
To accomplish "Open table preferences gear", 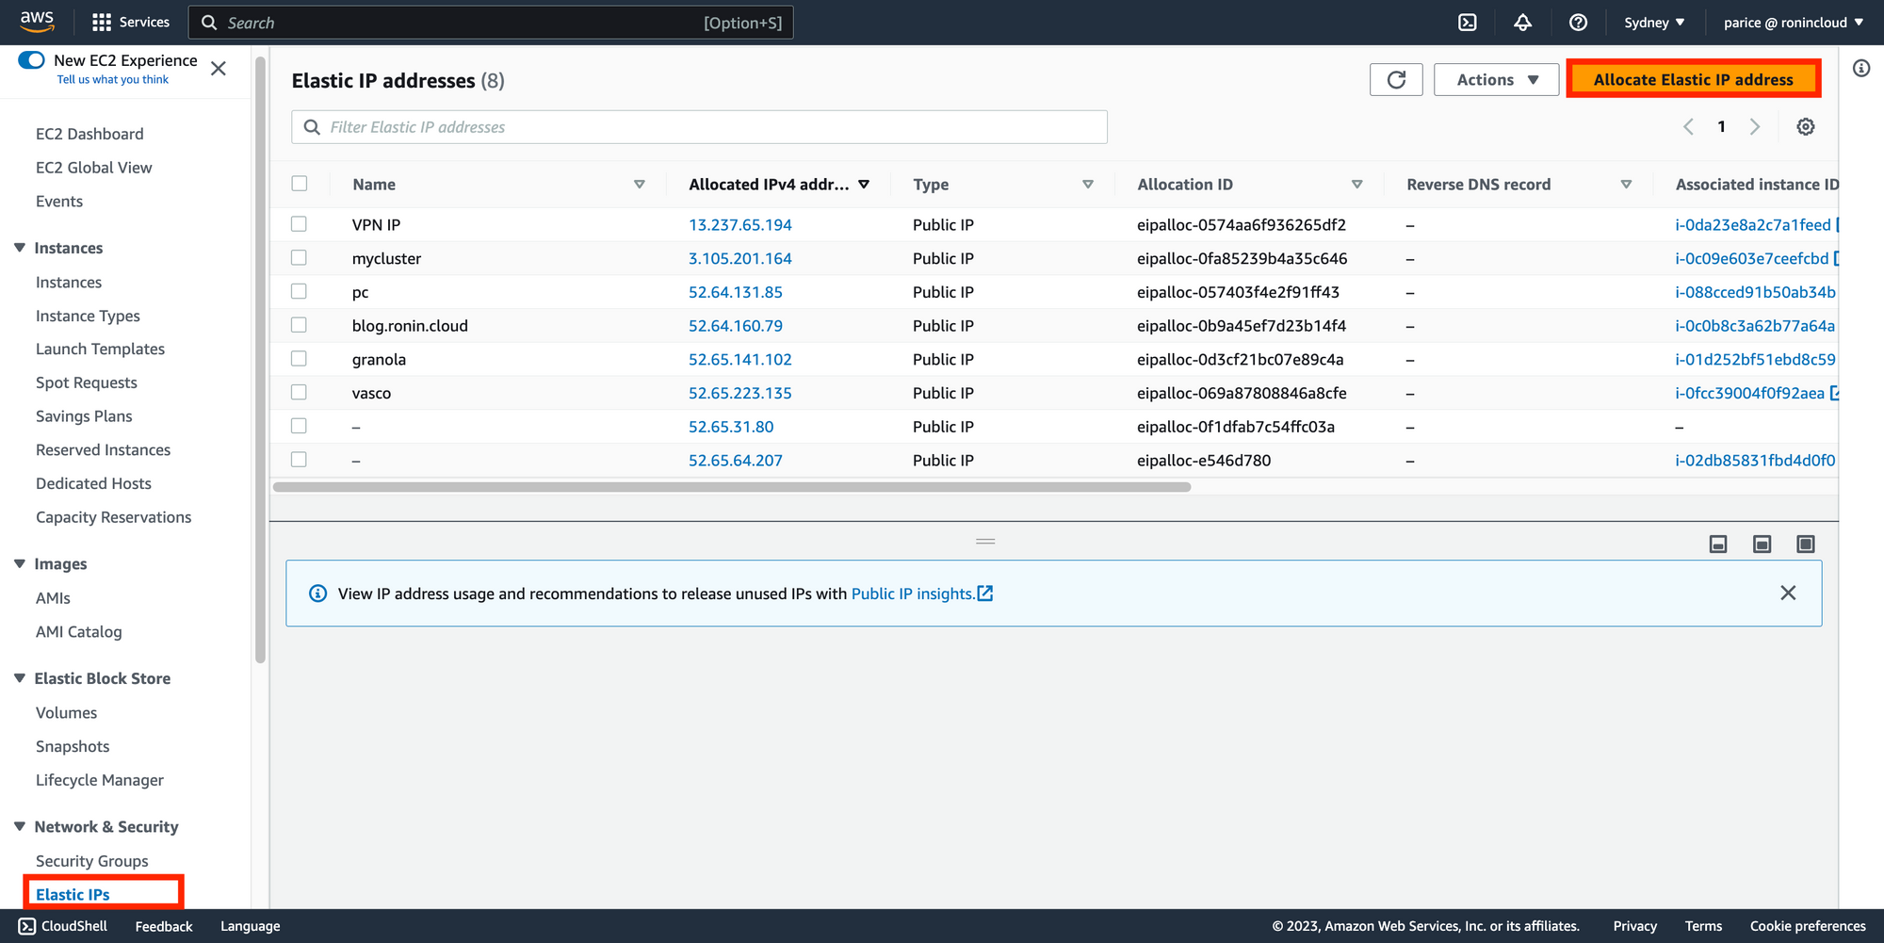I will (1806, 127).
